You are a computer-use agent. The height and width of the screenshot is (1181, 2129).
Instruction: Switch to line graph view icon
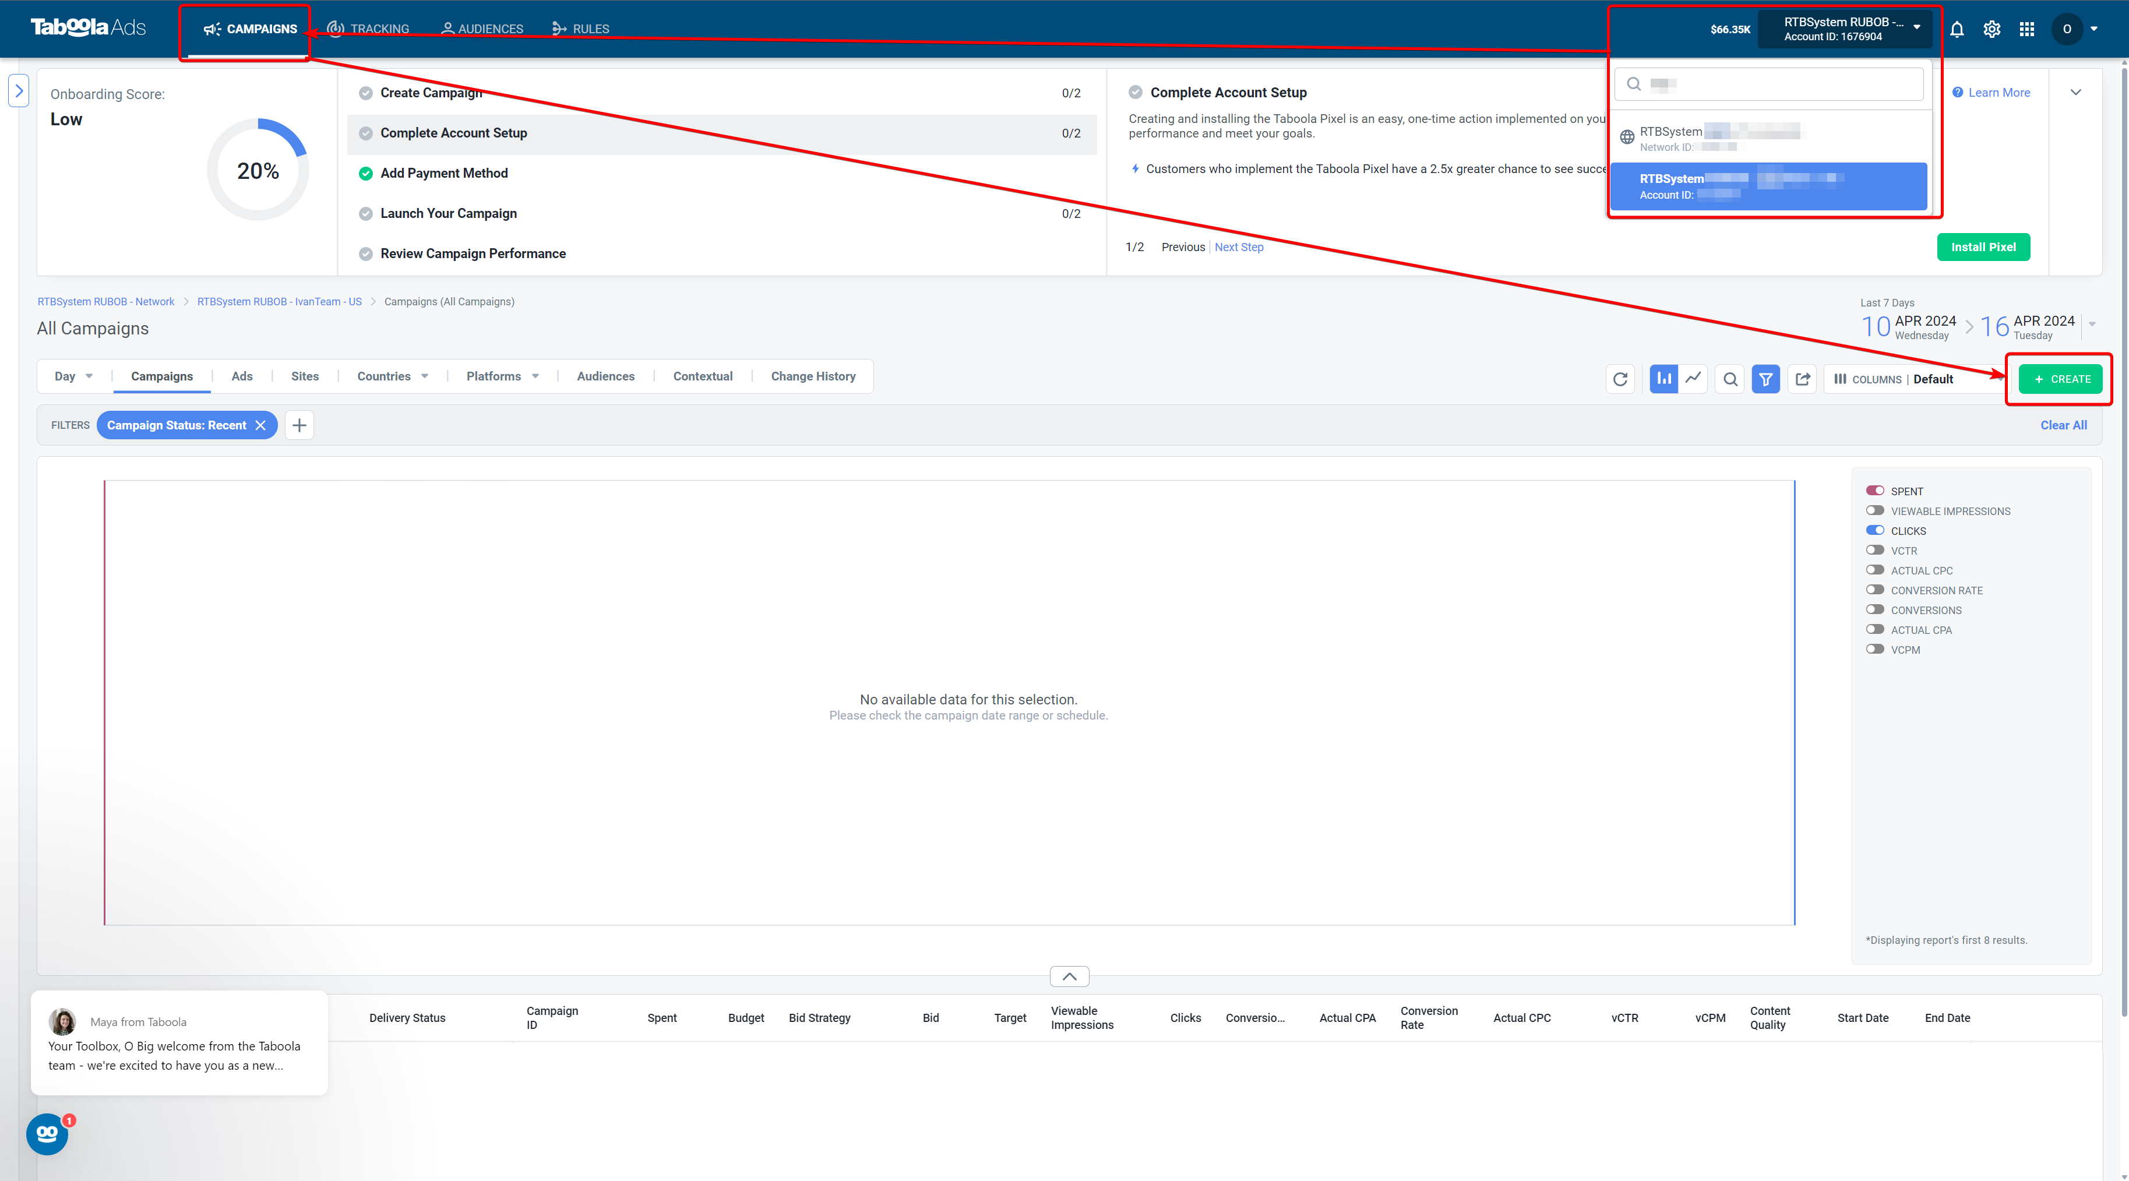1693,379
